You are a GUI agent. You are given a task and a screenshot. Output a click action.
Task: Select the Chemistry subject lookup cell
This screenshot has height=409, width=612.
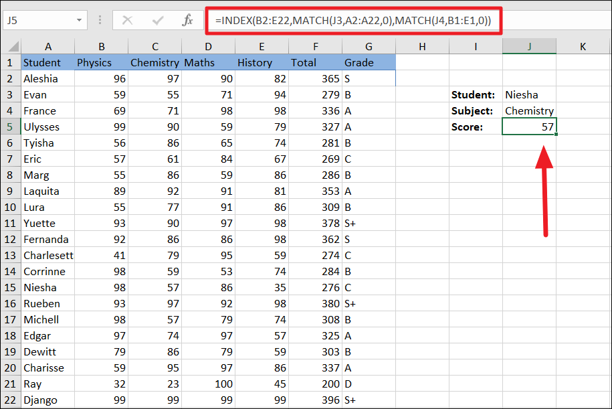coord(529,110)
